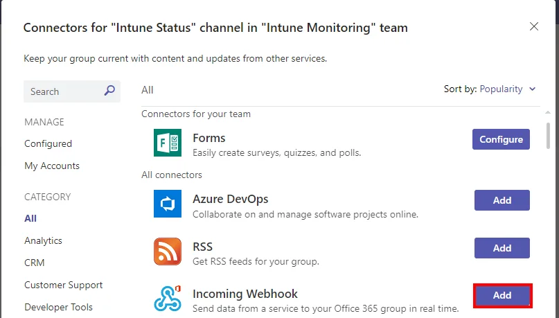
Task: Configure the Forms connector
Action: [x=501, y=139]
